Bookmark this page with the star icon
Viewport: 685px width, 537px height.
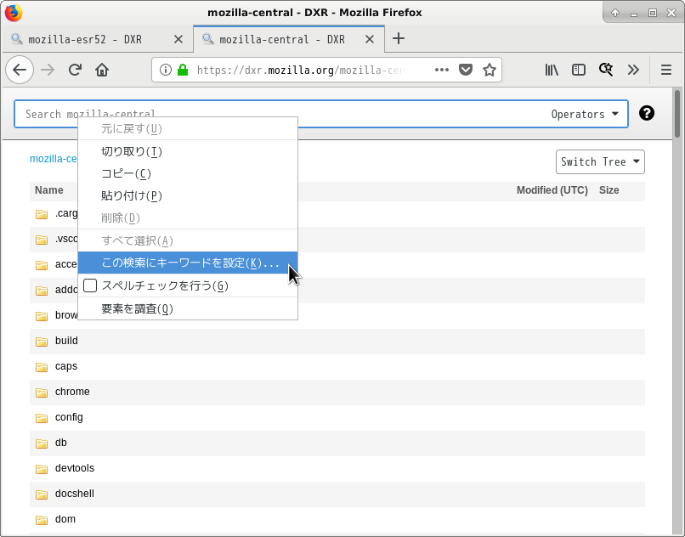(x=490, y=70)
